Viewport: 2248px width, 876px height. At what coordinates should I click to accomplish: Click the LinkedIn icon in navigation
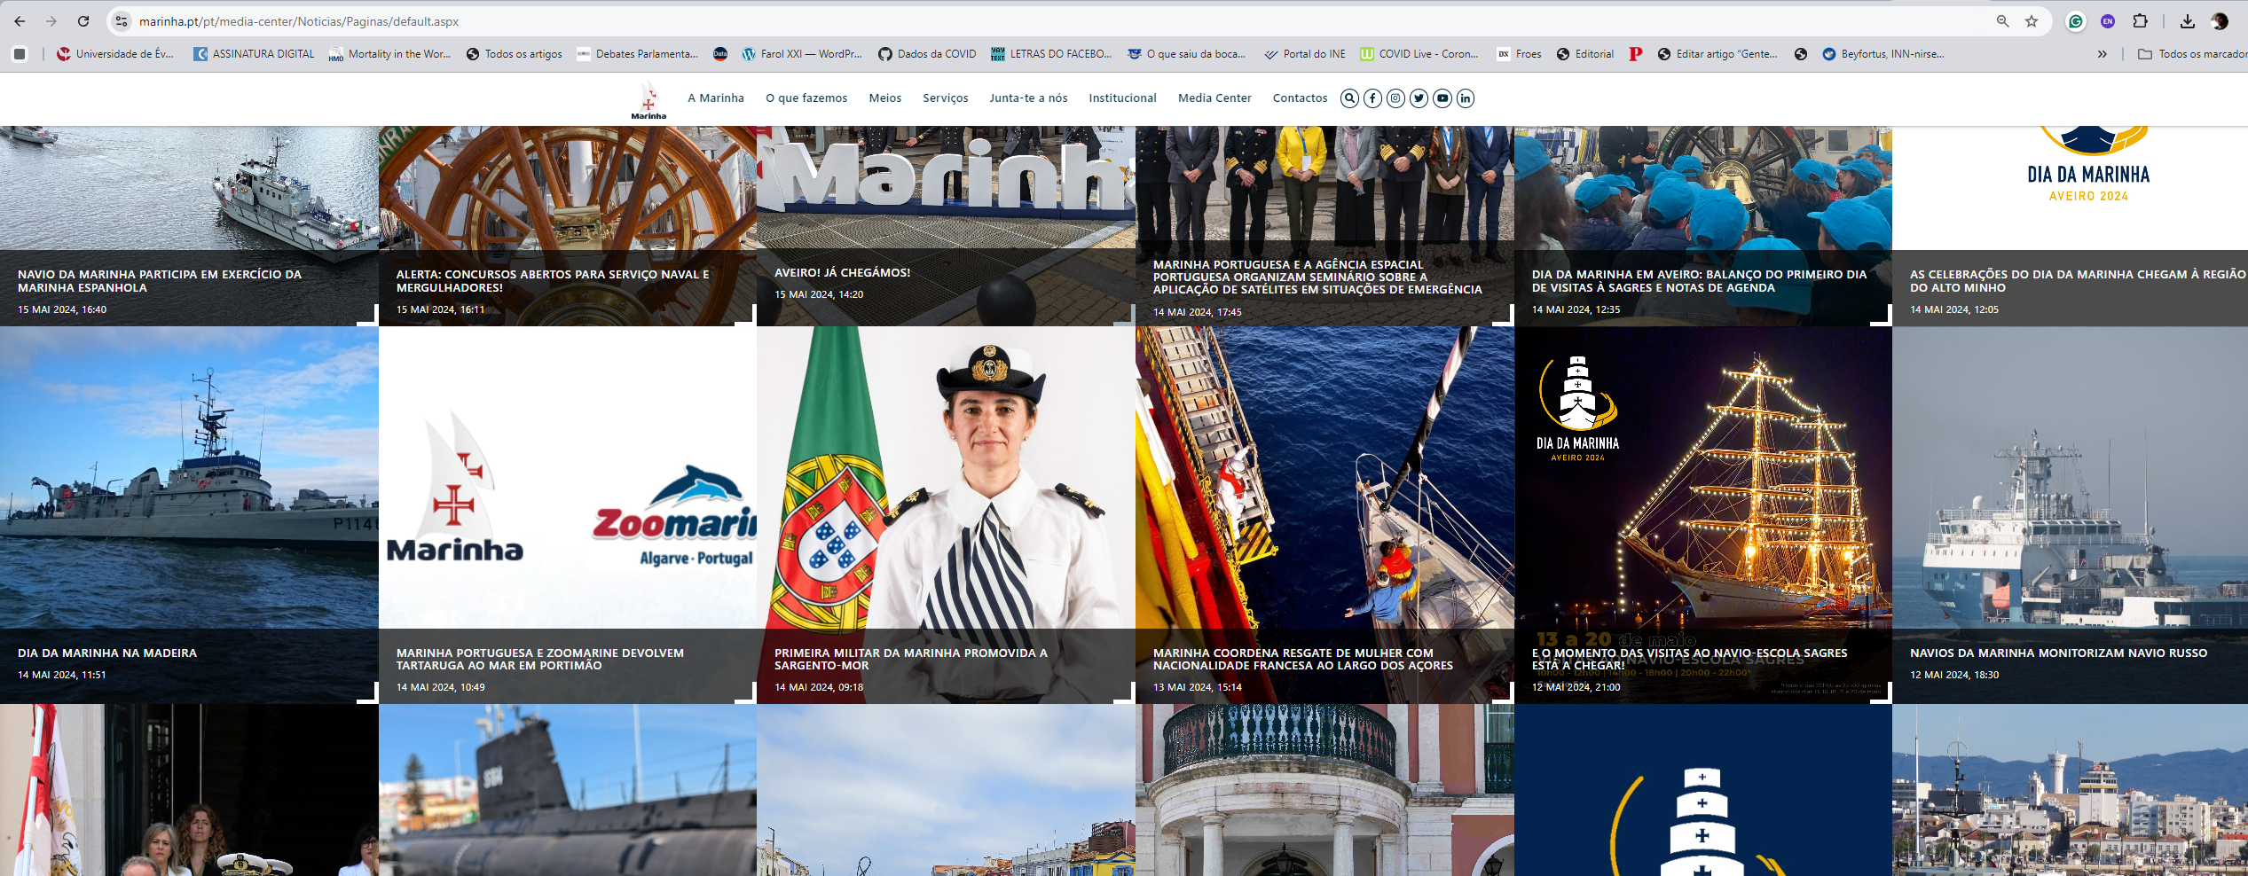1466,98
